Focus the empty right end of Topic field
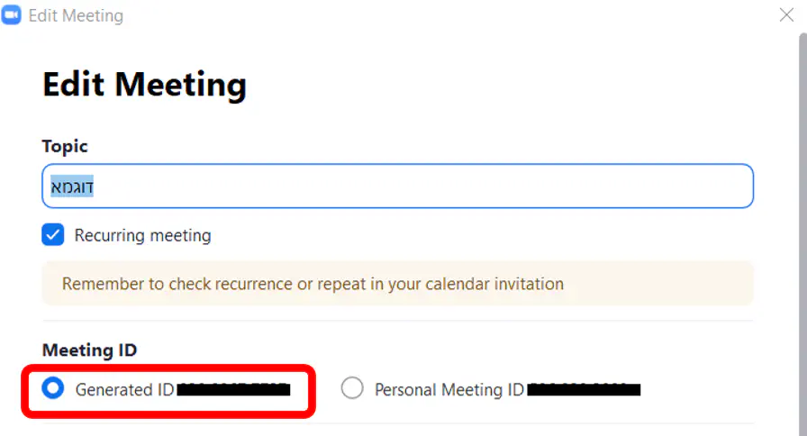Viewport: 807px width, 436px height. tap(540, 186)
